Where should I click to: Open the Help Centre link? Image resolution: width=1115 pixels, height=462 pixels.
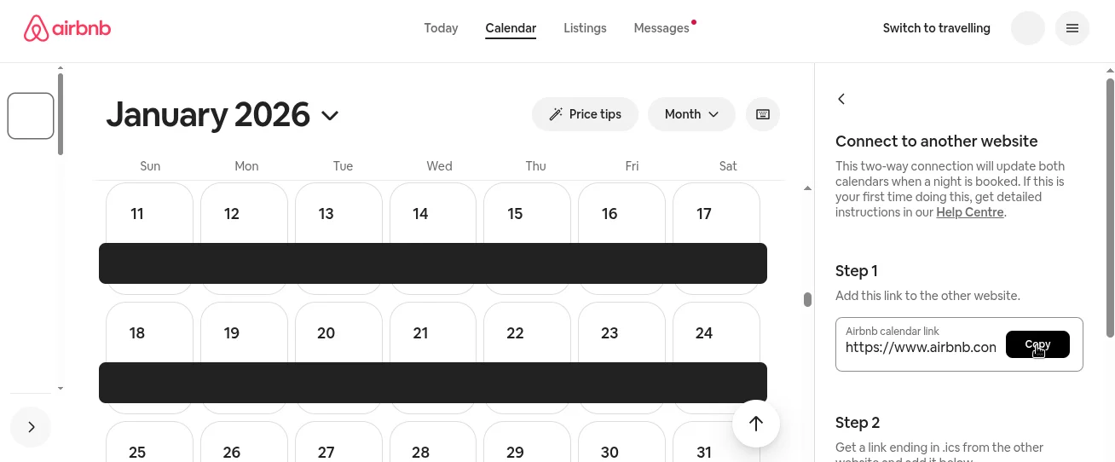(970, 212)
